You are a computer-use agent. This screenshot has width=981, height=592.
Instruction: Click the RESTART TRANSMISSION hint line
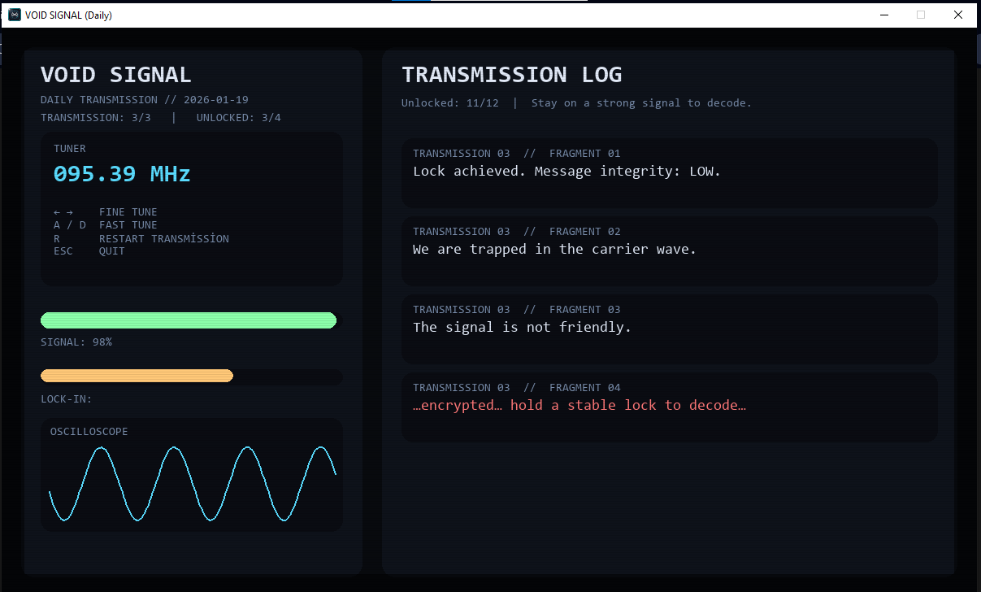(141, 238)
